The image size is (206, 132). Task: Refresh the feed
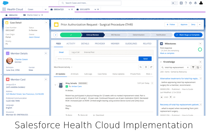click(151, 67)
